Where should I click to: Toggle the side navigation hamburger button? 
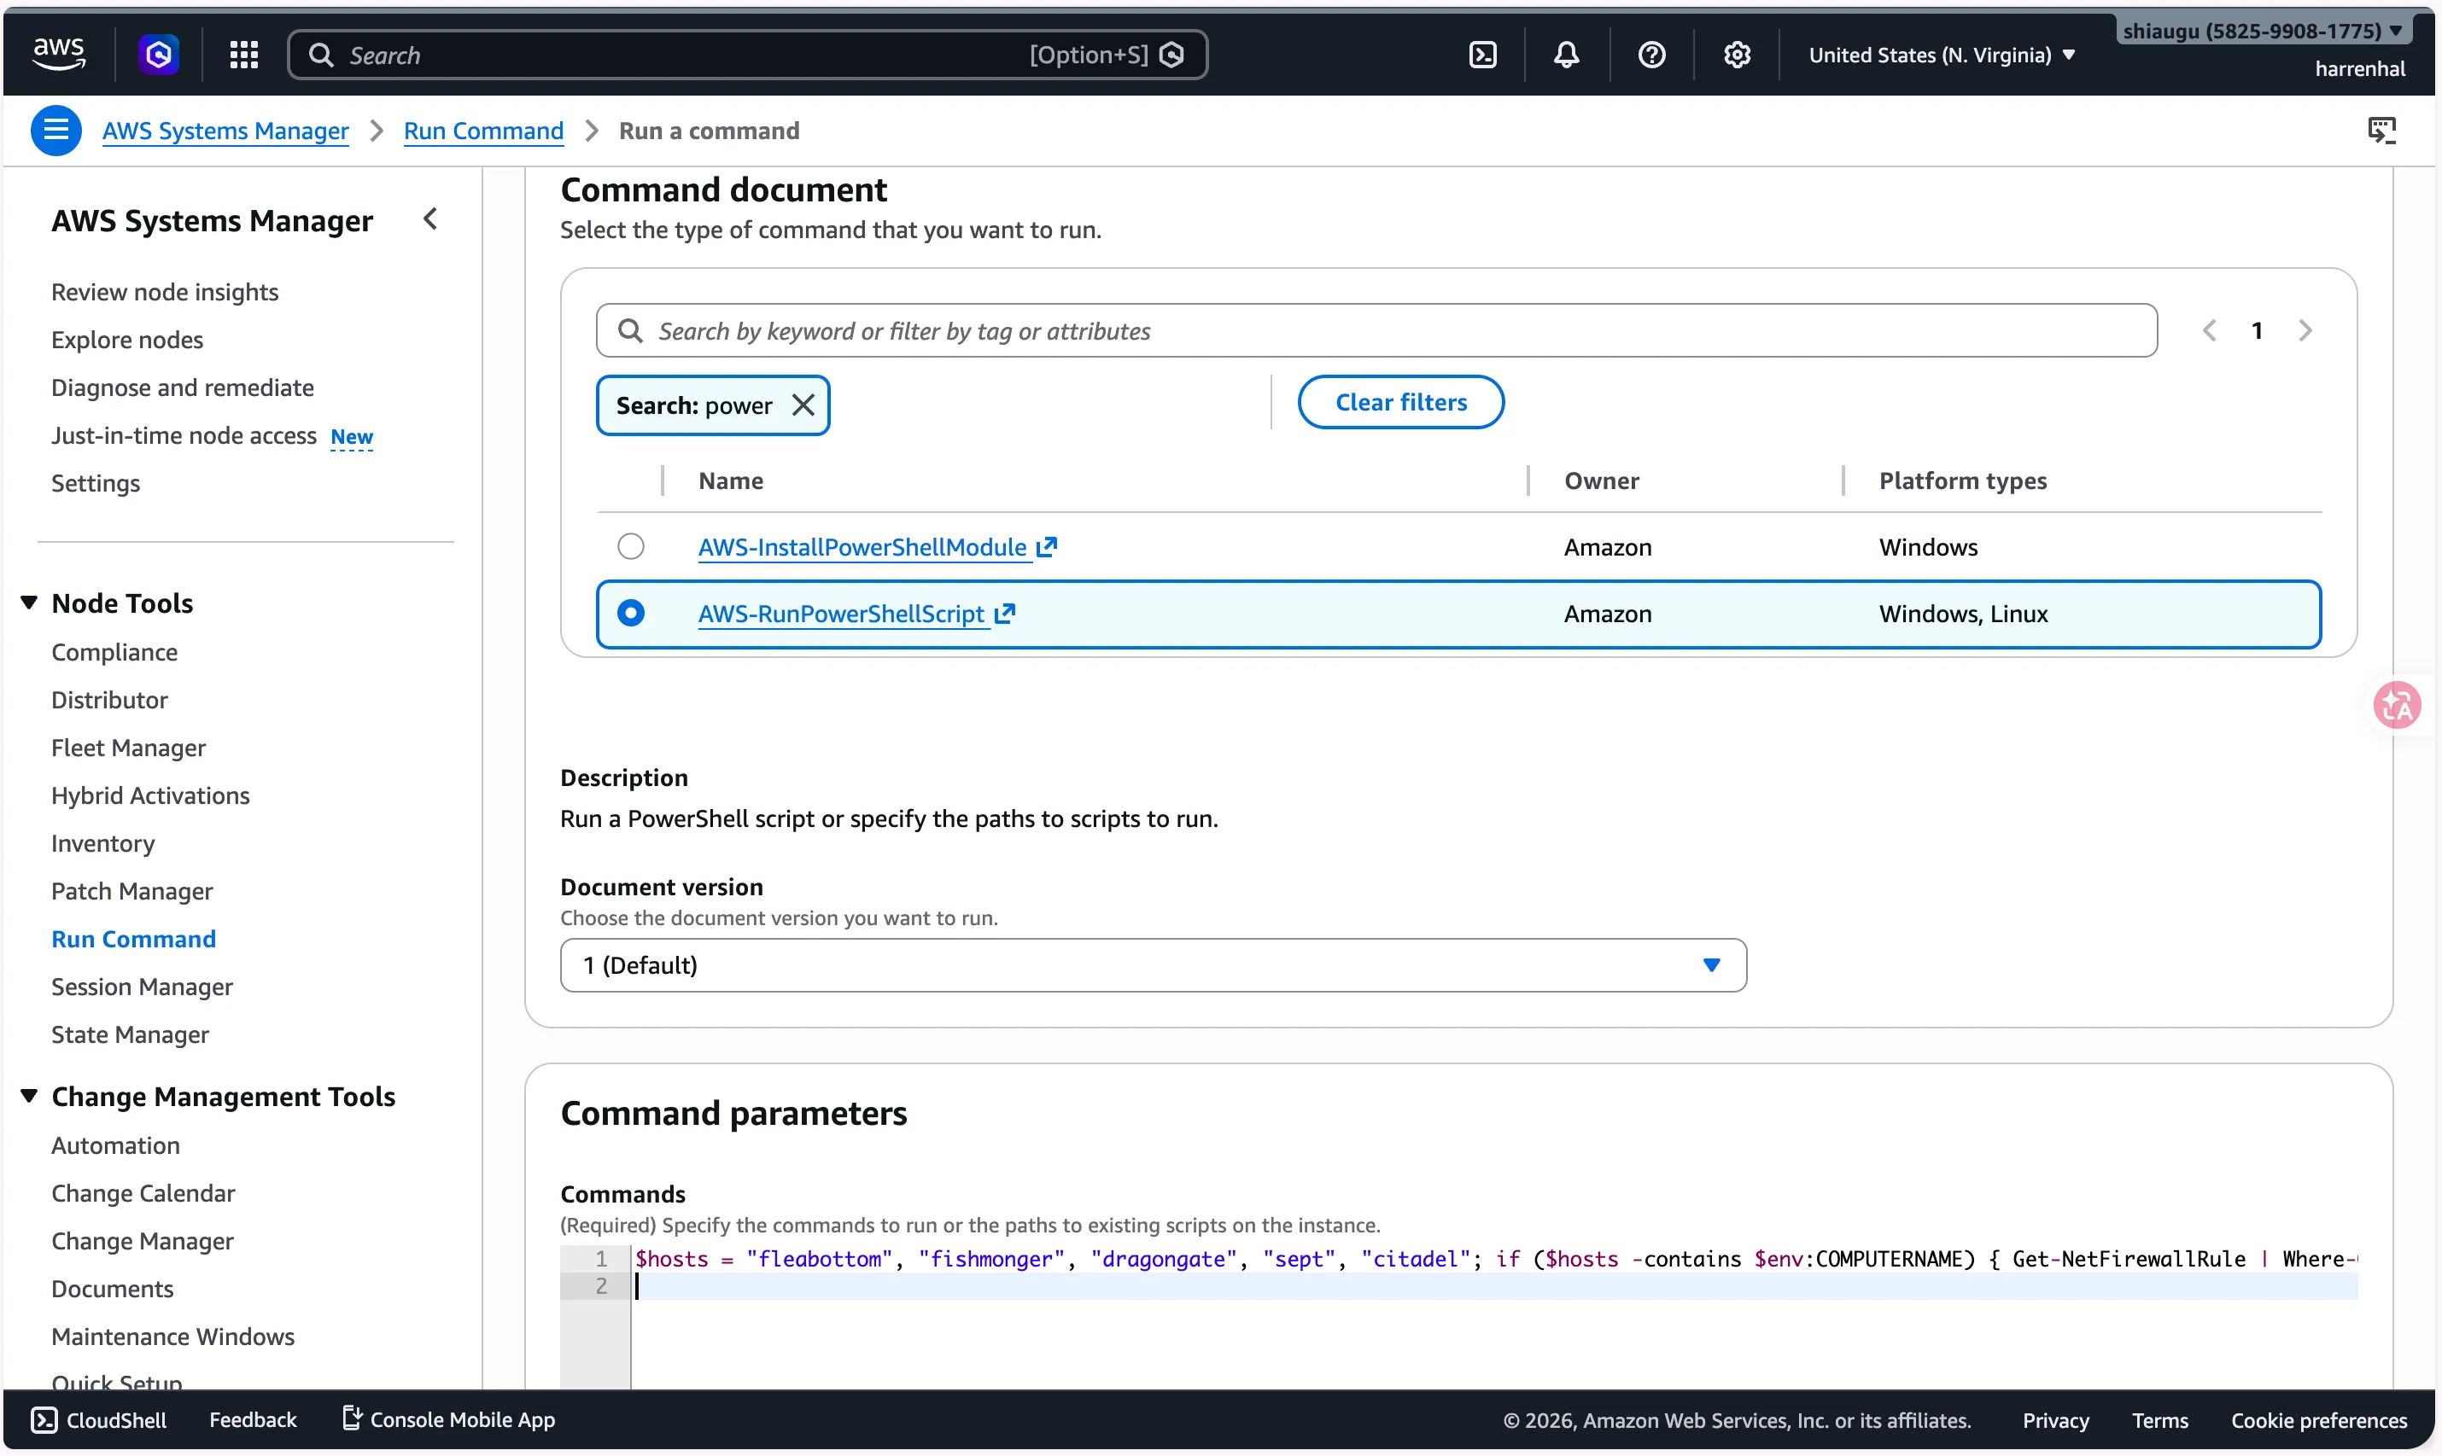pos(56,131)
